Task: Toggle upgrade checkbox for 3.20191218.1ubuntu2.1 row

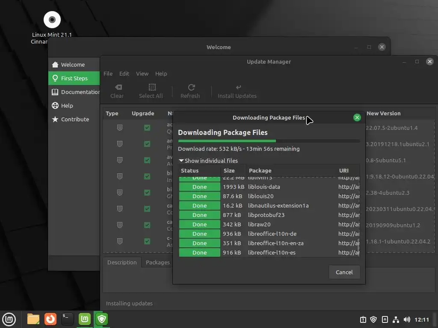Action: tap(147, 144)
